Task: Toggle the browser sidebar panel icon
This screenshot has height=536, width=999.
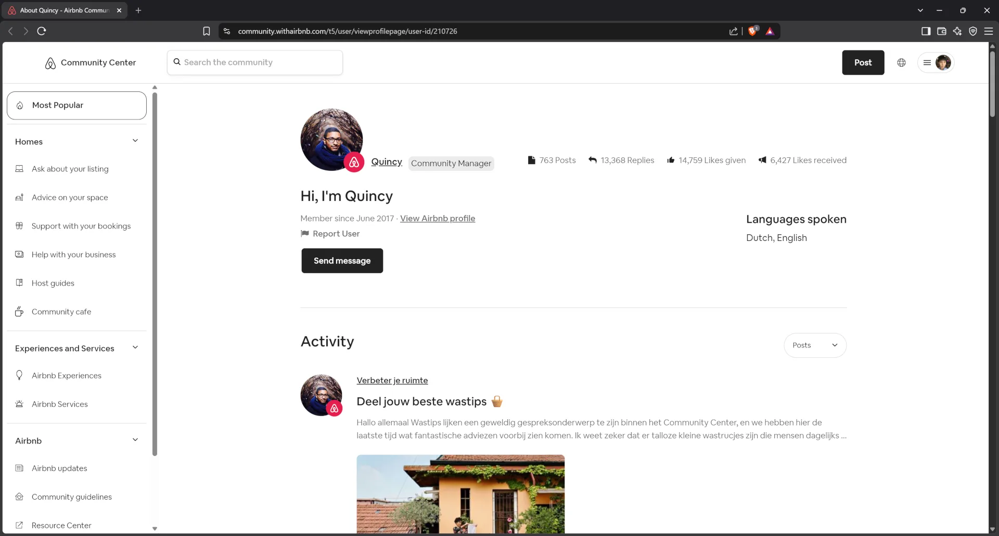Action: 926,31
